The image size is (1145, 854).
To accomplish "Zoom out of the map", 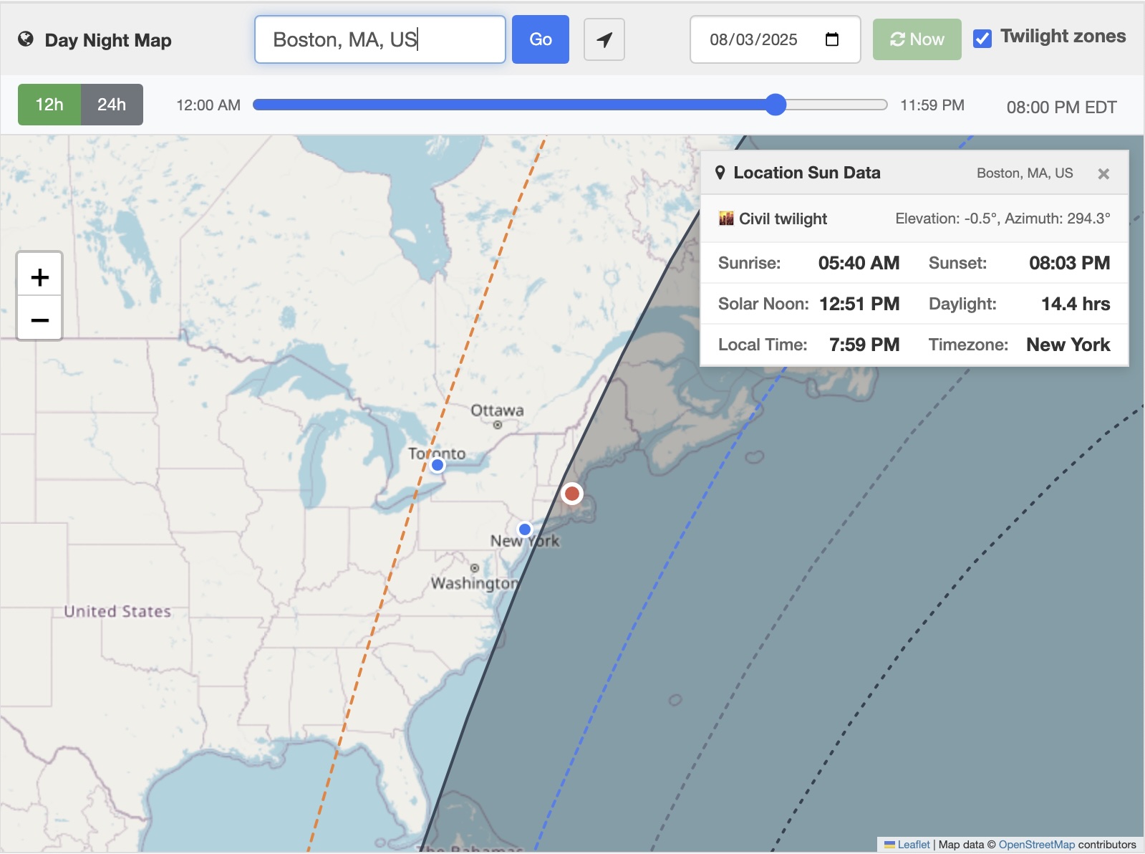I will pos(40,319).
